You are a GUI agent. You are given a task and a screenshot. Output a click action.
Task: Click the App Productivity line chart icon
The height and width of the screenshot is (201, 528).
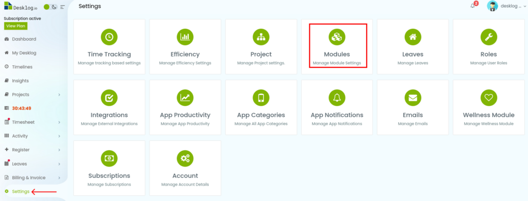[x=185, y=98]
